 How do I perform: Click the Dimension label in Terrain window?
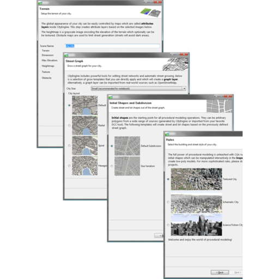tap(47, 55)
